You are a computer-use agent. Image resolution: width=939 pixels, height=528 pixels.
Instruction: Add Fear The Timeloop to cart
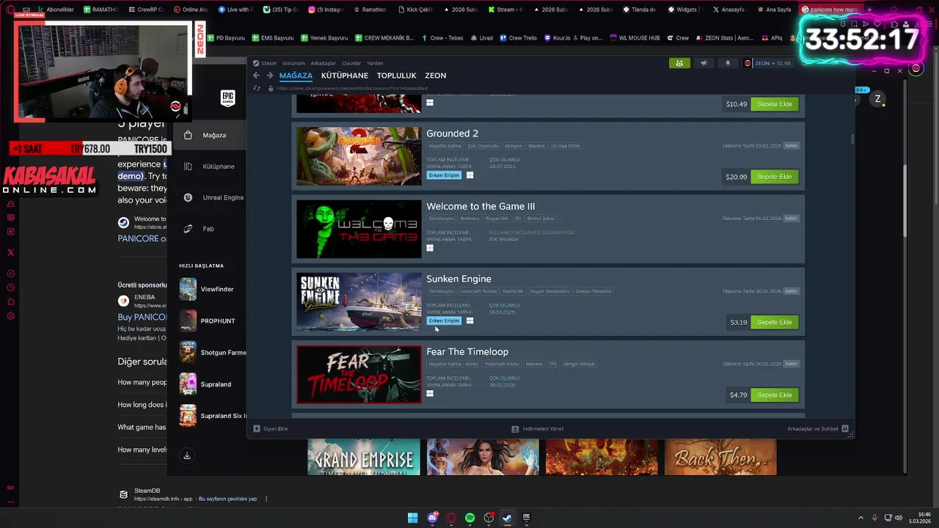click(x=774, y=395)
